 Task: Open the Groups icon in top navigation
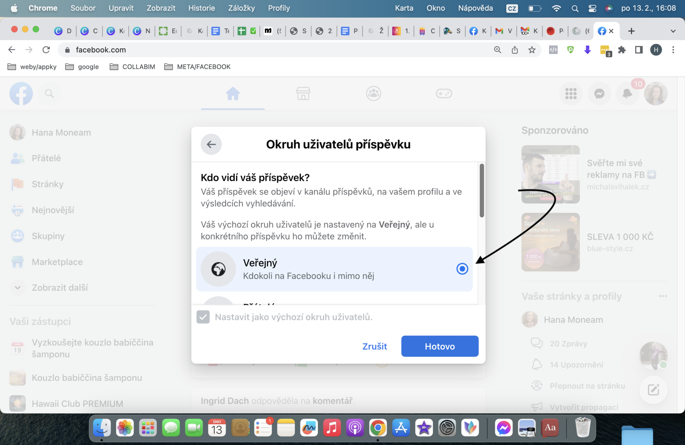point(373,93)
